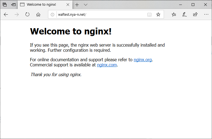Maximize the browser window
Screen dimensions: 212x139
tap(193, 5)
